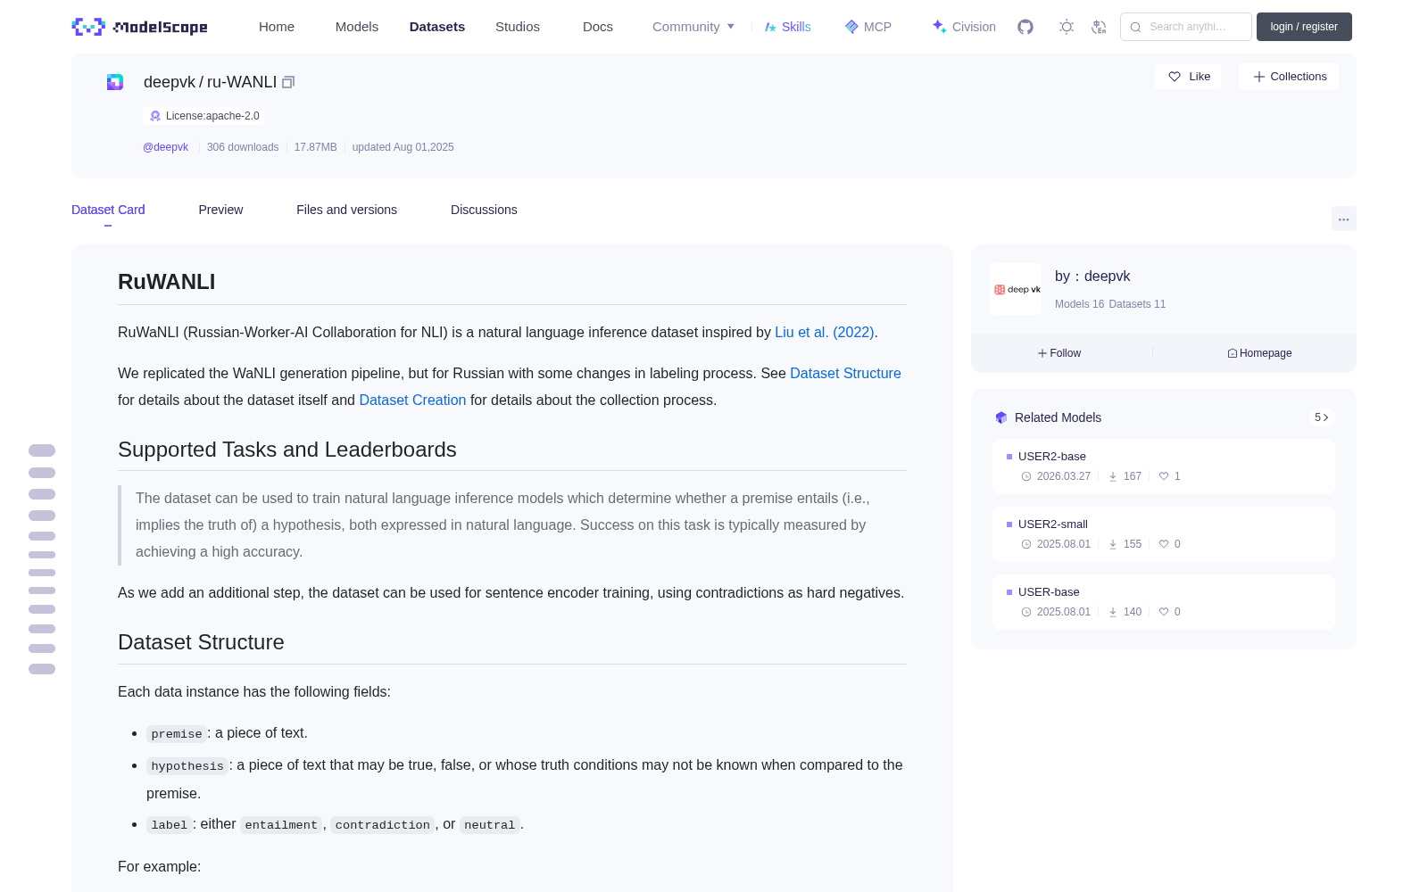Switch to Preview tab

(x=220, y=210)
